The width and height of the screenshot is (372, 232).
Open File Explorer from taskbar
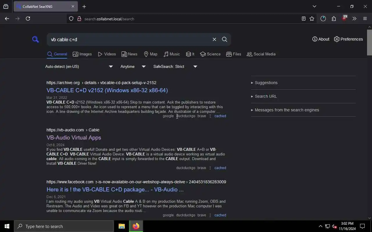pos(121,226)
